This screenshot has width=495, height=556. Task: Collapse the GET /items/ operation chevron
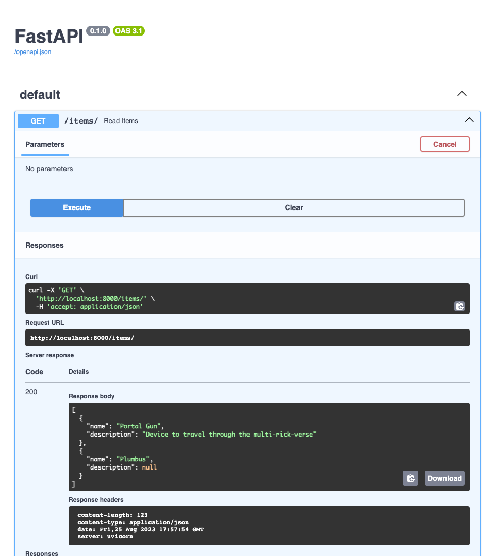469,120
